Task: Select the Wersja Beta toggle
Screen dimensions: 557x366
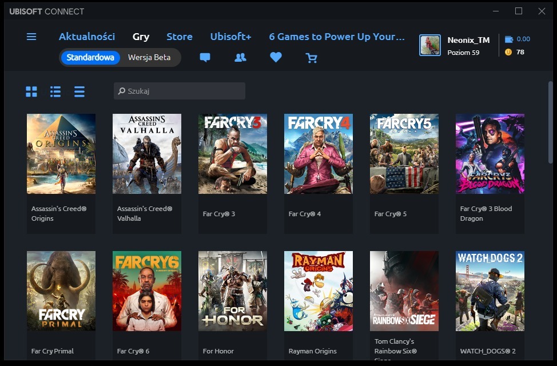Action: click(149, 57)
